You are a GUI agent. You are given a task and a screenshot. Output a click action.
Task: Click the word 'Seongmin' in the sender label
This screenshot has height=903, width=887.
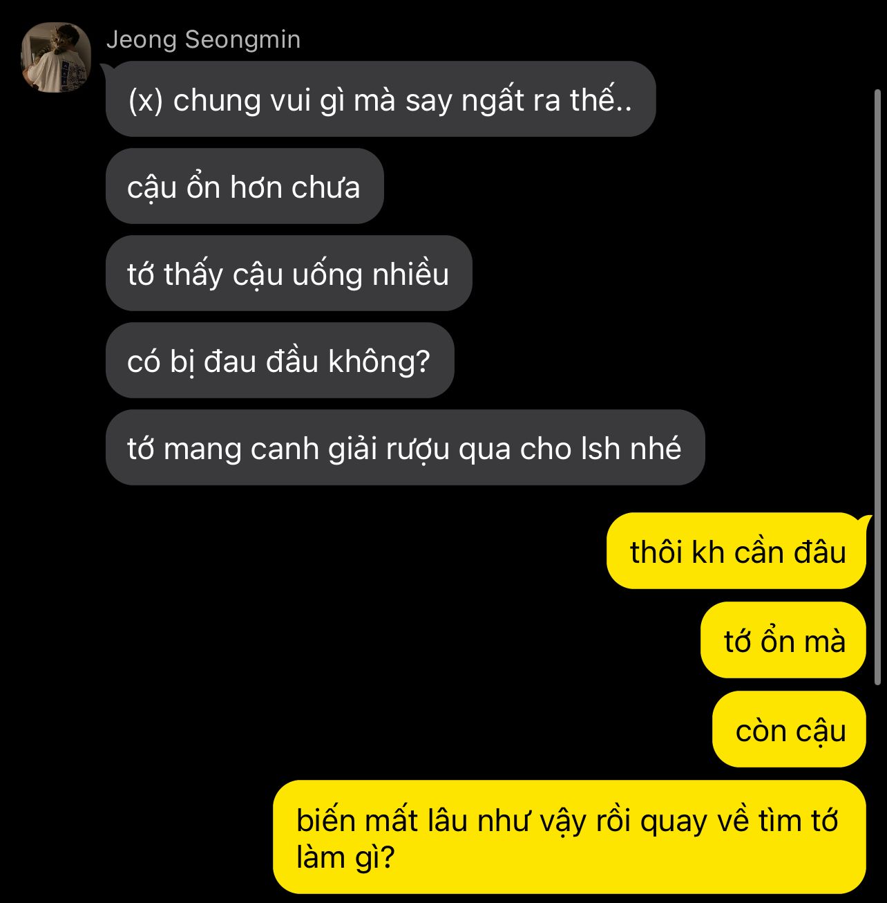(242, 40)
